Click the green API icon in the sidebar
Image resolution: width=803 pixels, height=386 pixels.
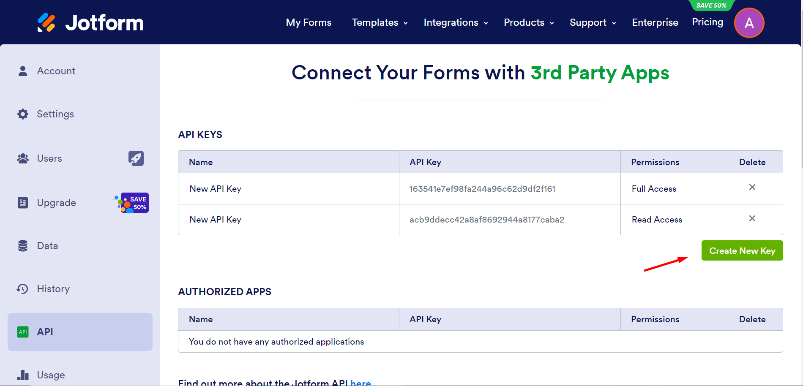[x=23, y=332]
